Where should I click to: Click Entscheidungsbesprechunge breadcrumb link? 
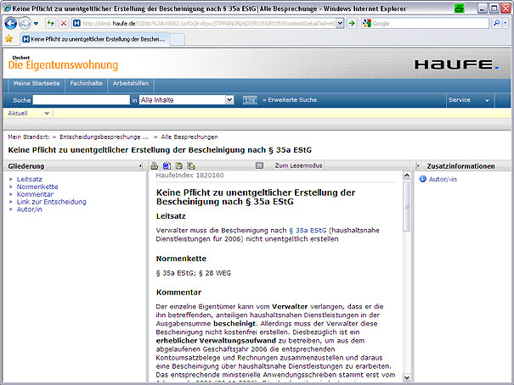(104, 137)
